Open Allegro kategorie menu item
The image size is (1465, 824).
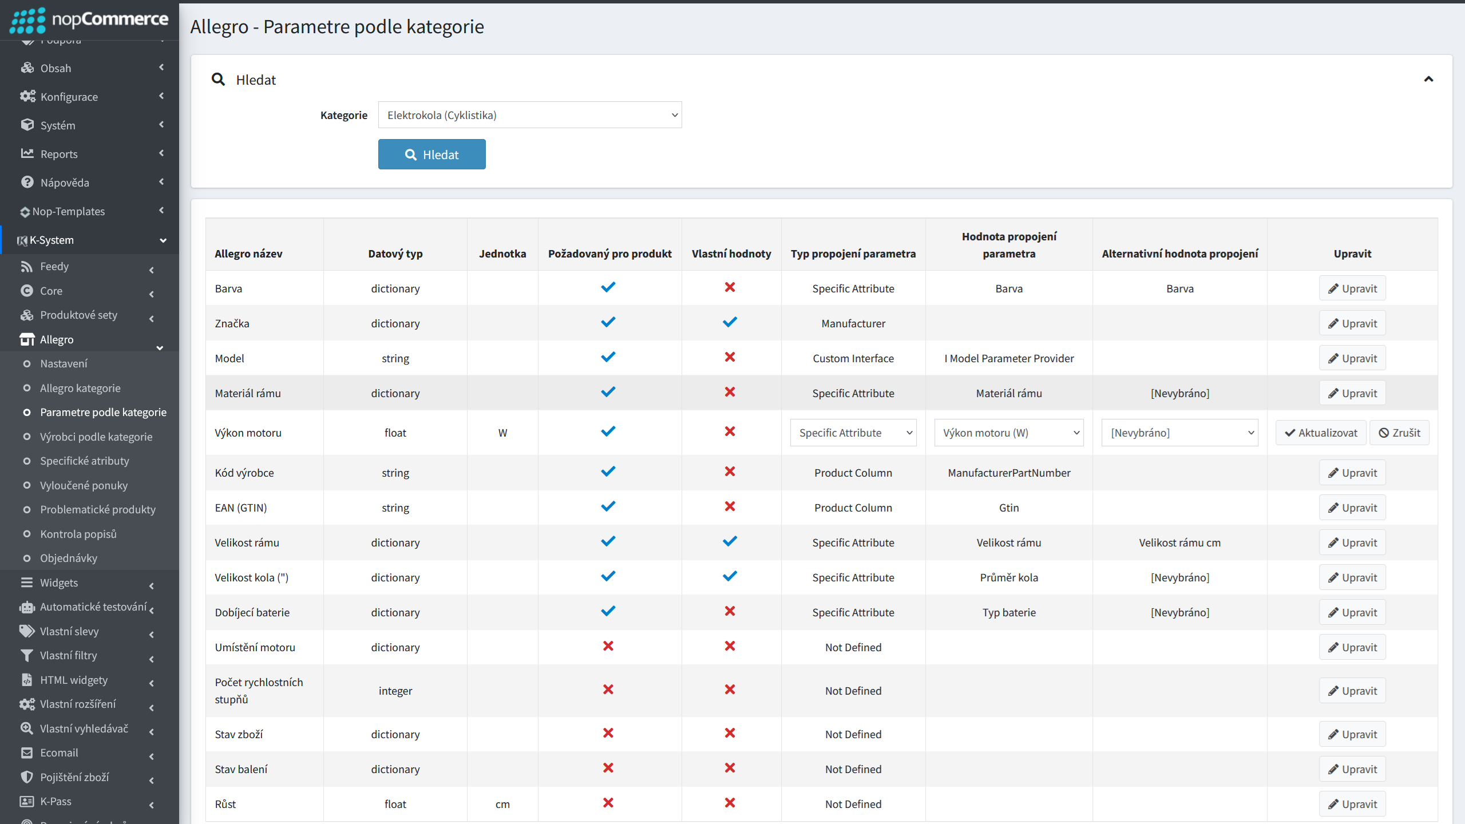point(80,388)
